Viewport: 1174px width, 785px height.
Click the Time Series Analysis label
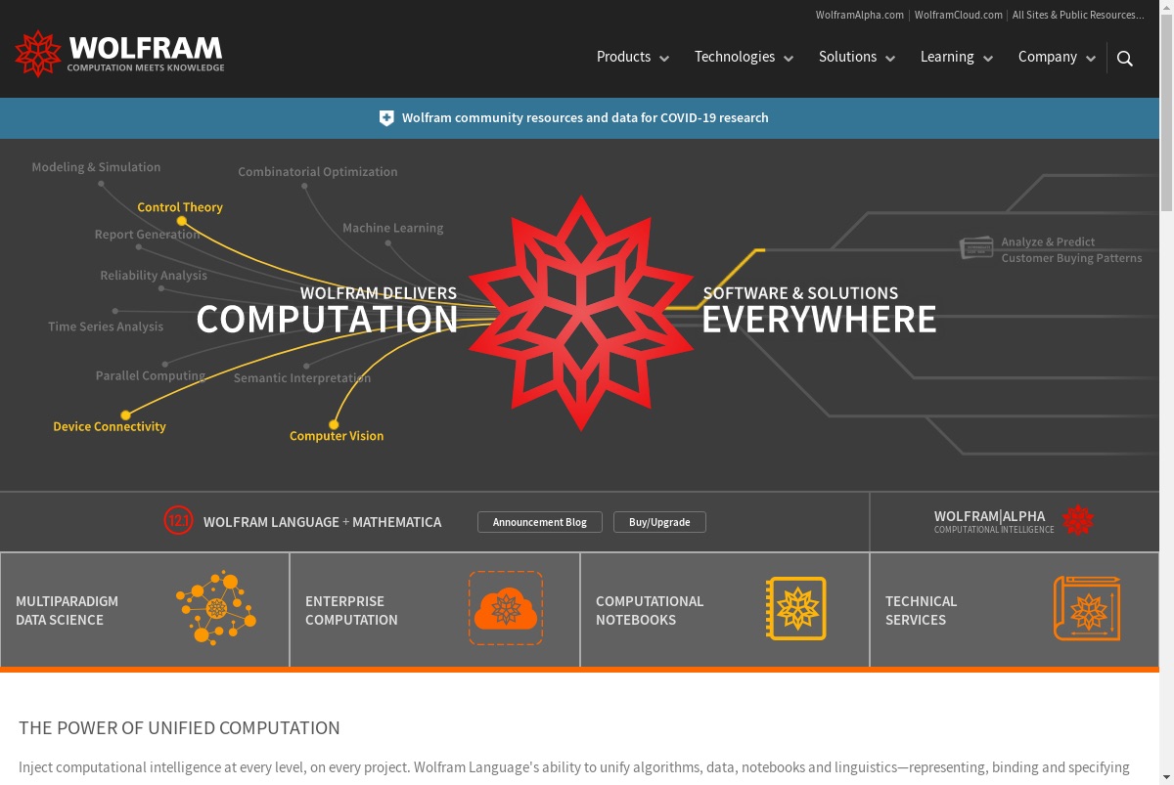click(x=106, y=327)
